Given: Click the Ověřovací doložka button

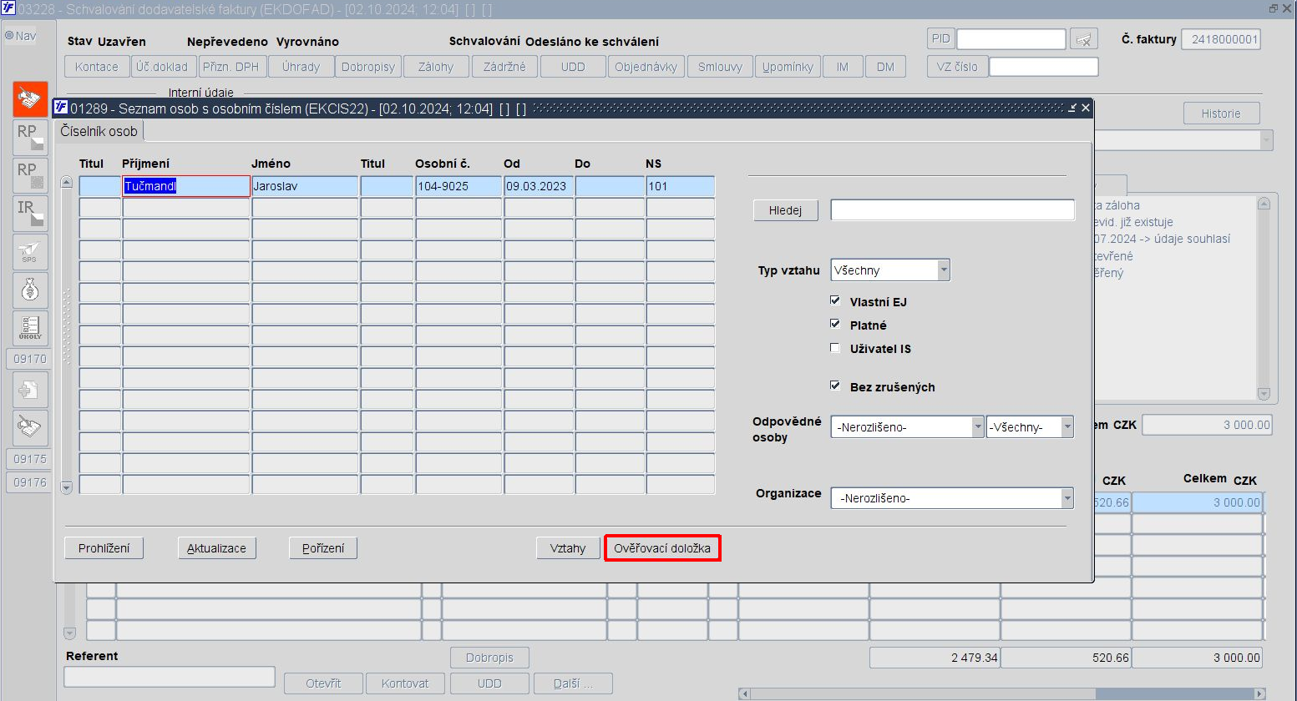Looking at the screenshot, I should click(x=662, y=548).
